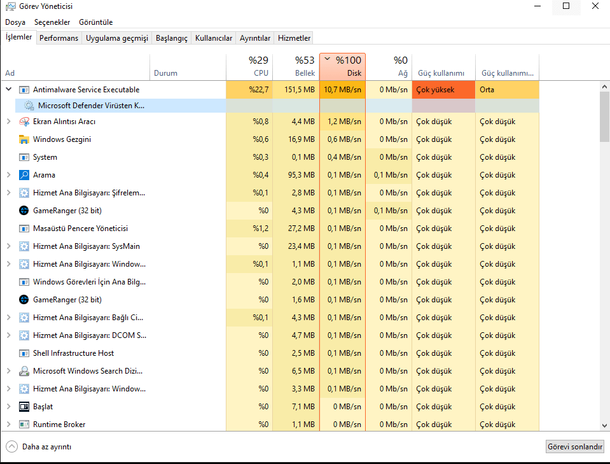The height and width of the screenshot is (464, 610).
Task: Click the Windows Gezgini folder icon
Action: pos(24,139)
